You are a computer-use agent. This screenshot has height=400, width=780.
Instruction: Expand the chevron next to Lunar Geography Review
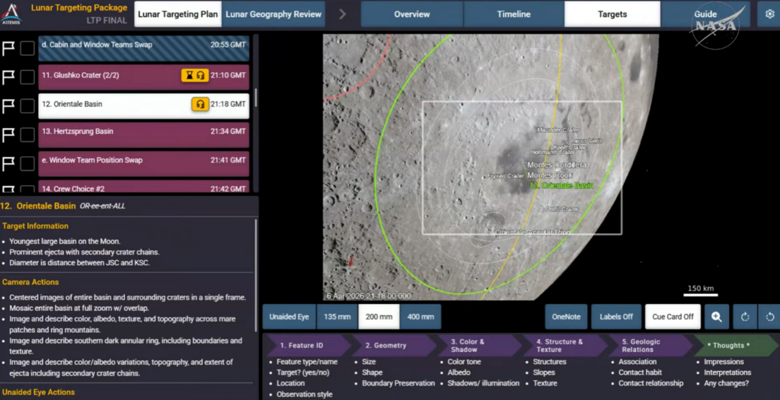click(x=342, y=14)
